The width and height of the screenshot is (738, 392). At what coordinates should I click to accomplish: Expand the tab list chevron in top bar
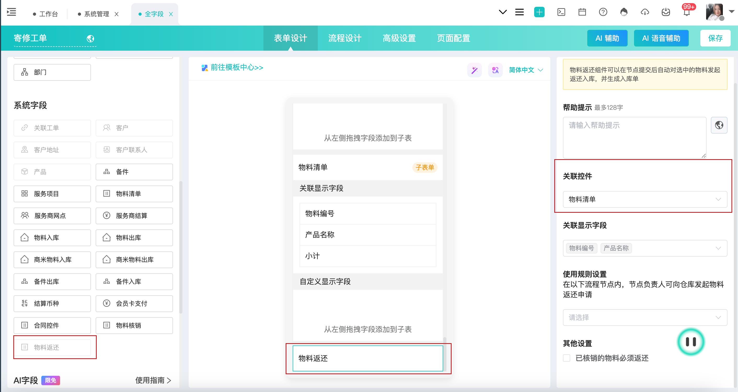[503, 12]
